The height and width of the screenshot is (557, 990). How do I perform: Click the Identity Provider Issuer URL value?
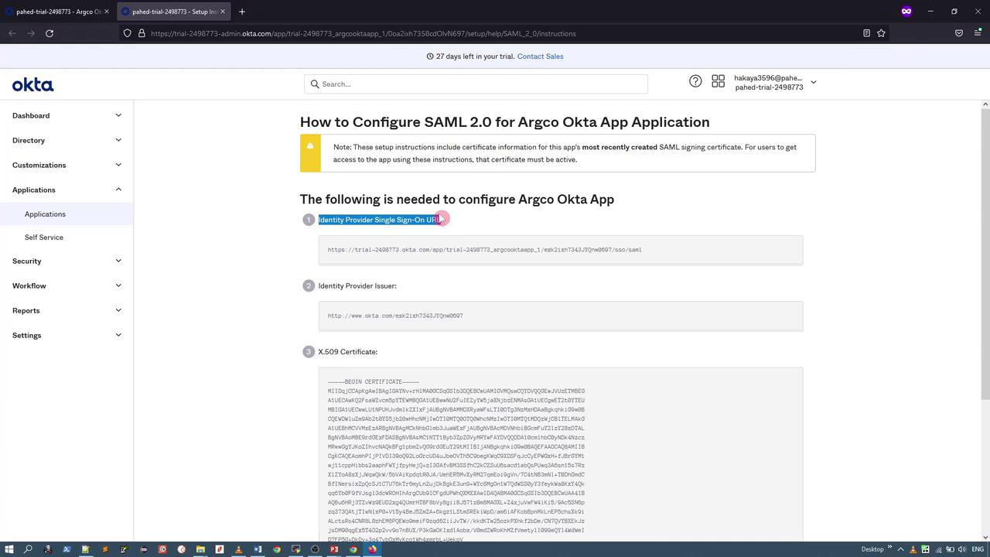[395, 316]
